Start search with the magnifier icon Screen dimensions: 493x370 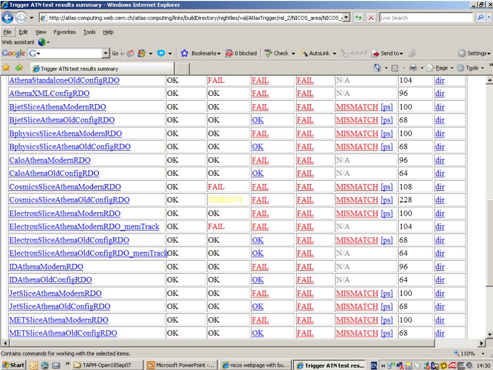480,18
